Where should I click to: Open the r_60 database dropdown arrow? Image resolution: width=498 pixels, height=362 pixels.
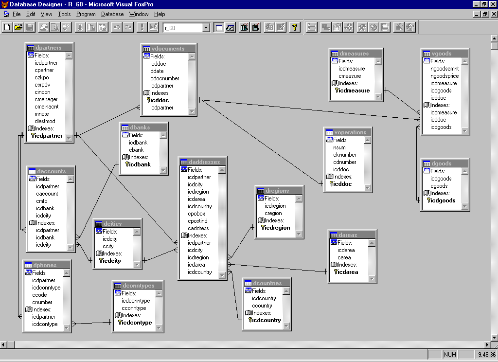point(206,28)
